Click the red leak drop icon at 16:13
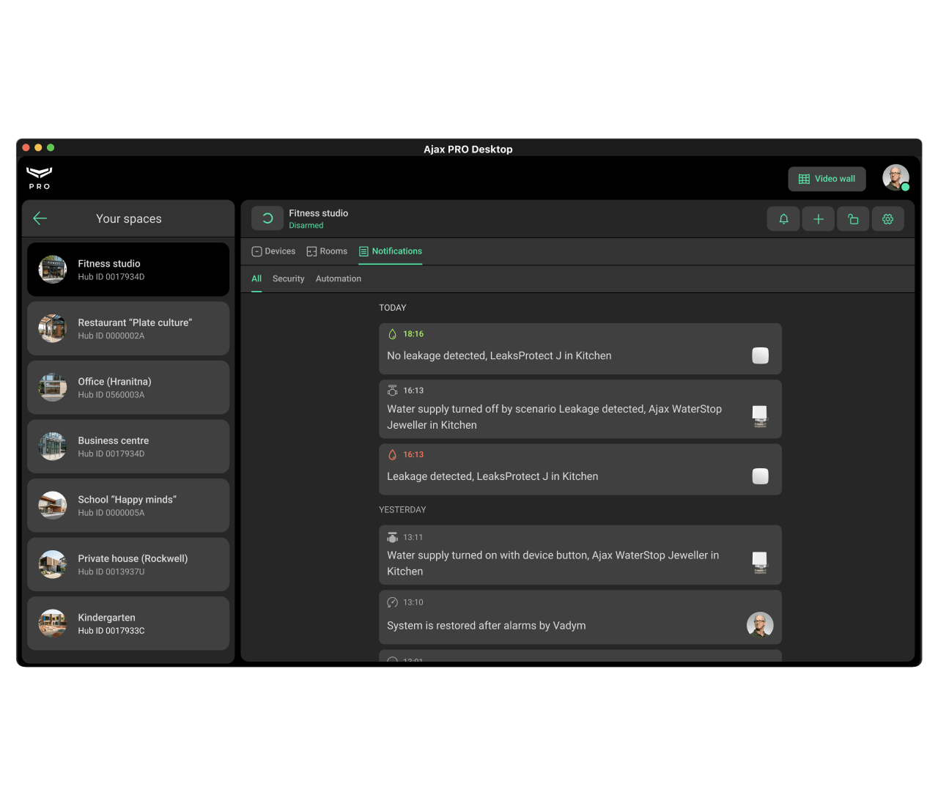 pos(392,454)
